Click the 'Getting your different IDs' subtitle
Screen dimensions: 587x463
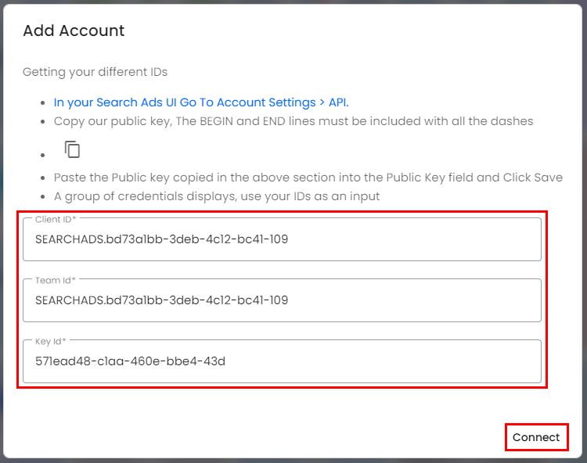95,72
